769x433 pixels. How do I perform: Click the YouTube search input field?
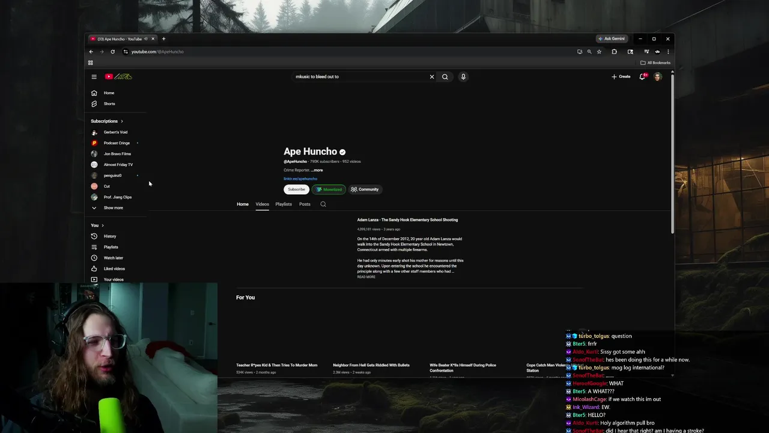tap(359, 77)
